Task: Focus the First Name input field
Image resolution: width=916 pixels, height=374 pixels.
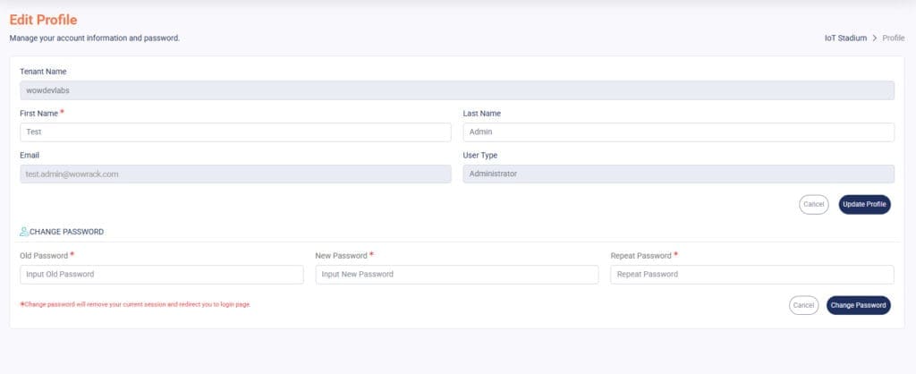Action: point(235,132)
